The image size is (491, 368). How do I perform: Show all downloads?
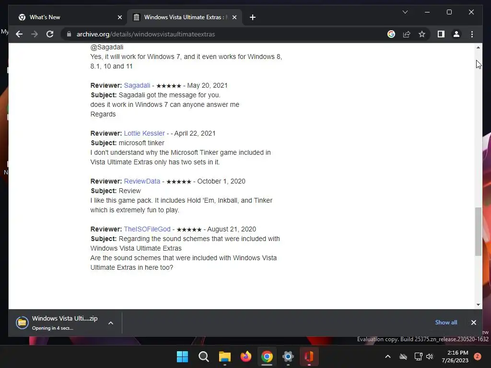(x=446, y=322)
